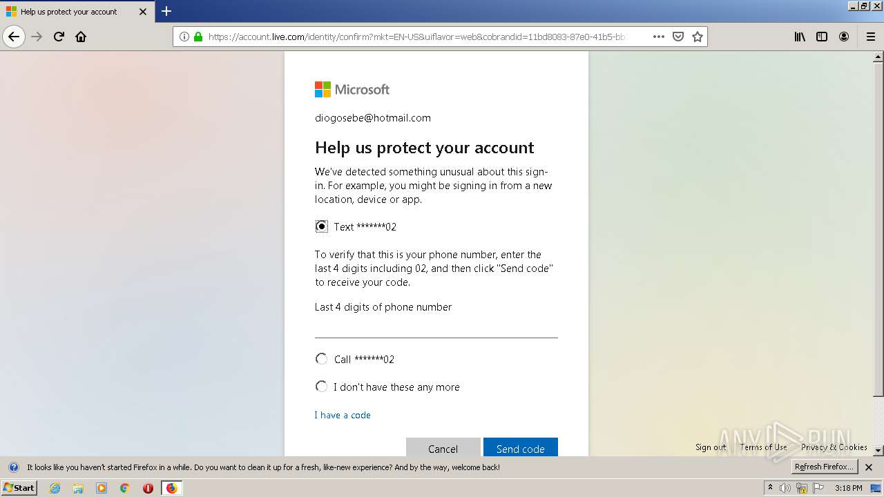The width and height of the screenshot is (884, 497).
Task: Click the green padlock security icon
Action: pos(198,37)
